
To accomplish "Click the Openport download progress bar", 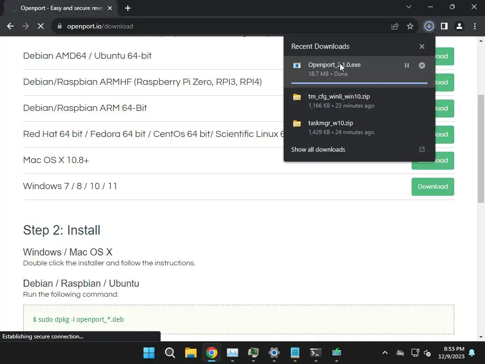I will tap(359, 83).
